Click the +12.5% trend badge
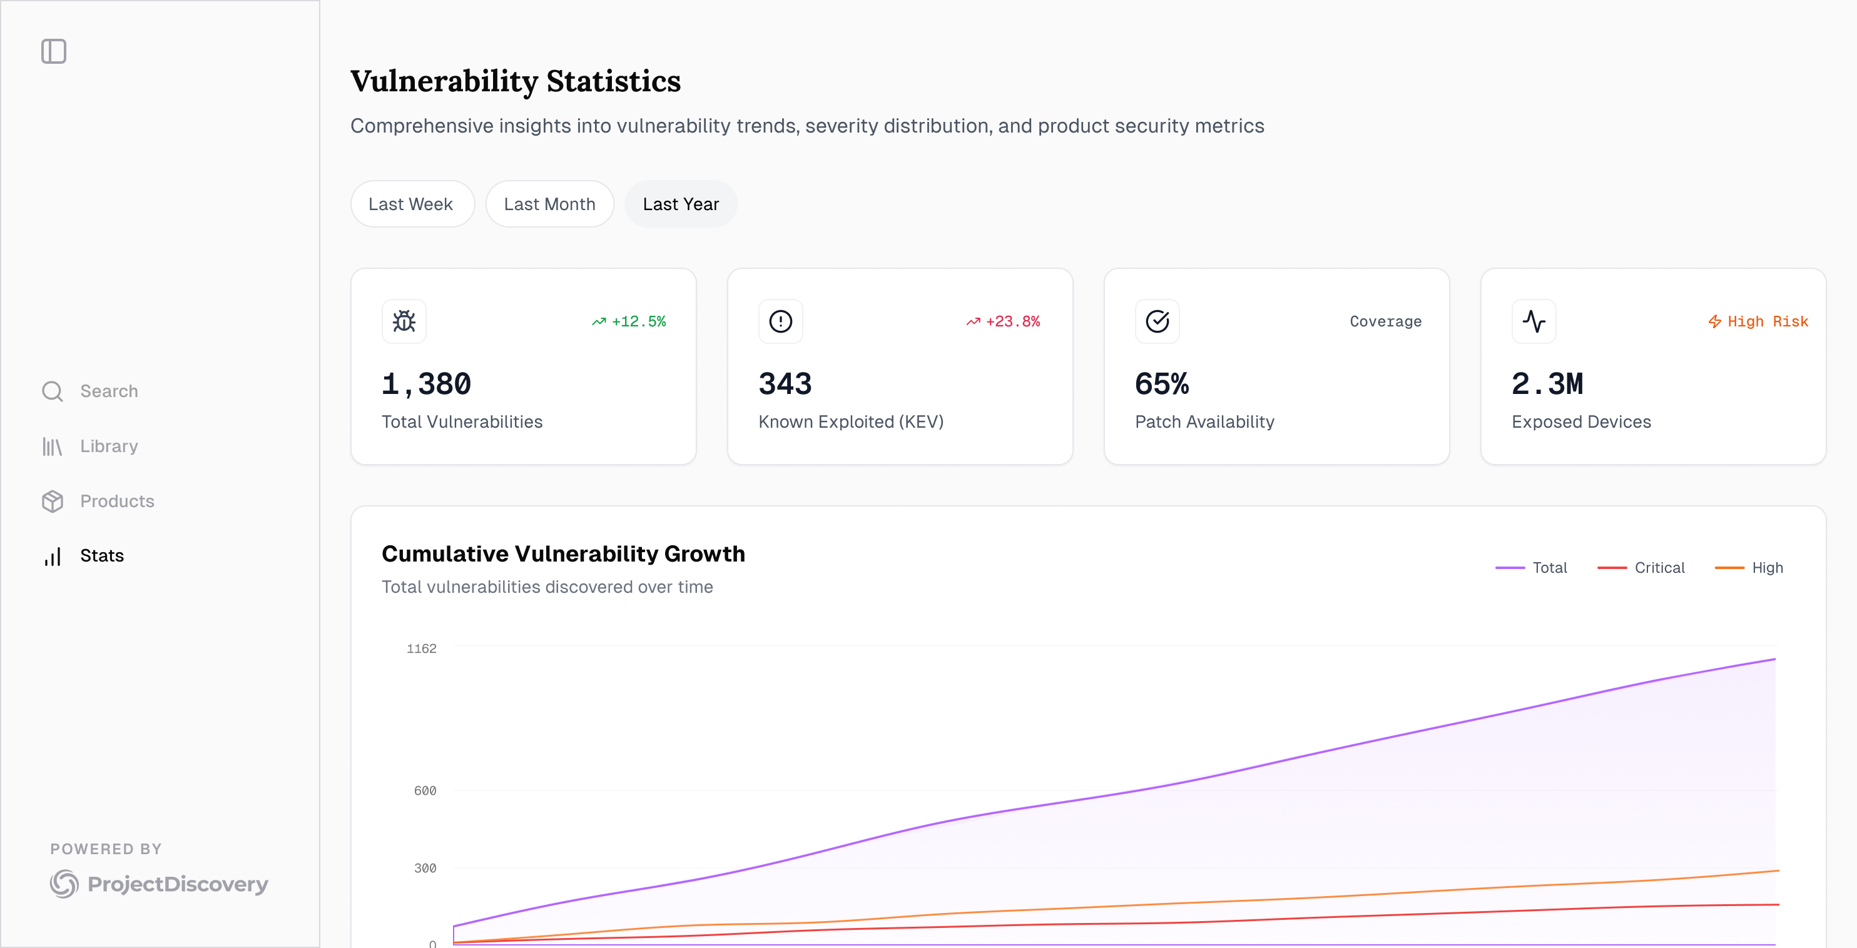The height and width of the screenshot is (948, 1857). [x=629, y=321]
